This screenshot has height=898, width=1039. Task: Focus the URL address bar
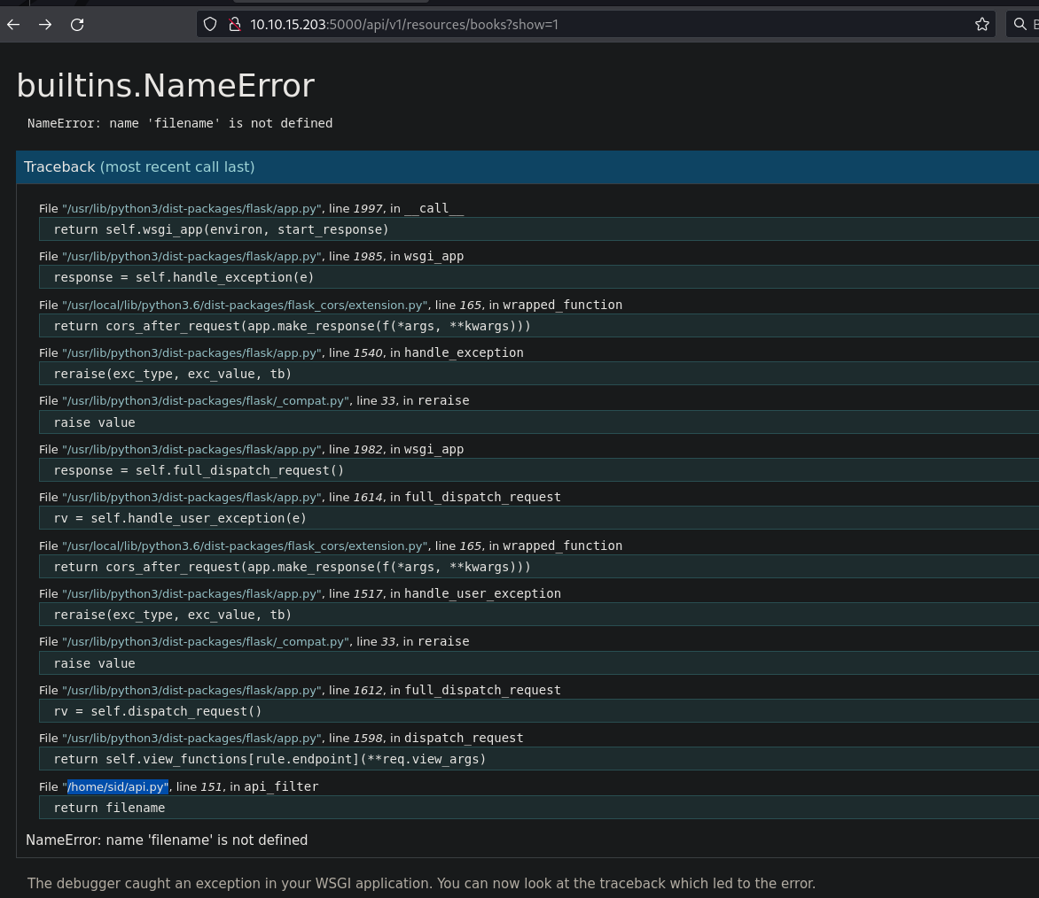click(585, 25)
